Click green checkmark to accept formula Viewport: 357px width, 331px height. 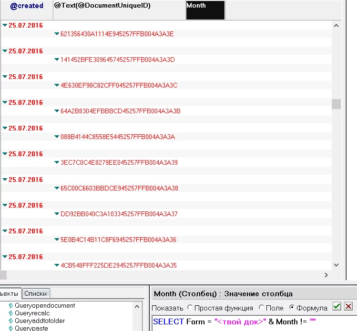337,307
